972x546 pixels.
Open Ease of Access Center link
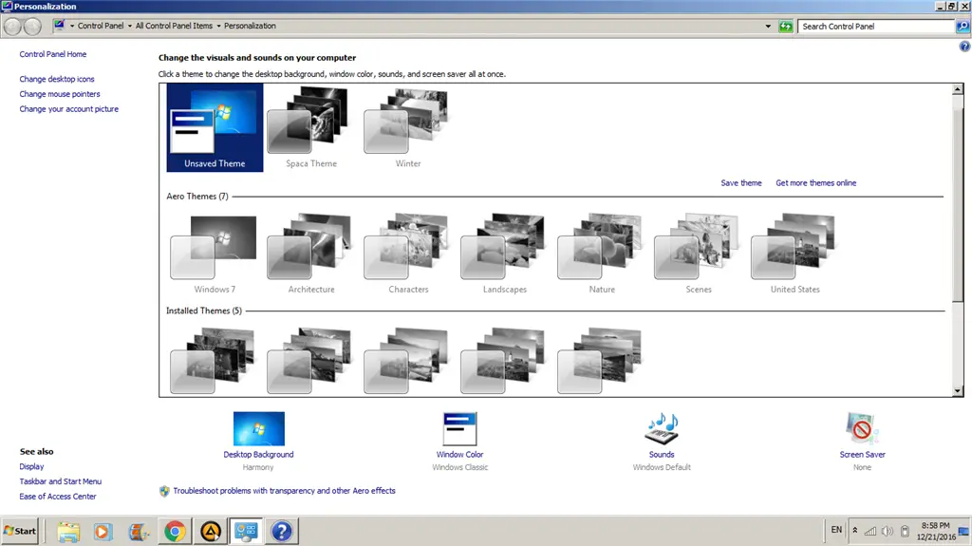[58, 497]
